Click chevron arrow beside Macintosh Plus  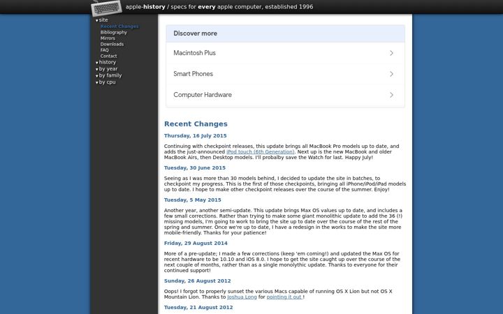pos(391,53)
